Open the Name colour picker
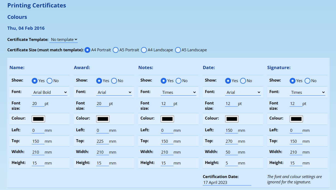Screen dimensions: 336x190 [x=38, y=119]
